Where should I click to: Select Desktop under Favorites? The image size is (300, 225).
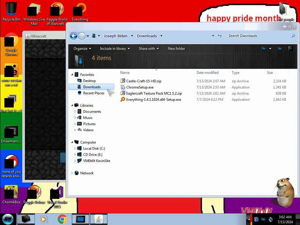point(89,81)
